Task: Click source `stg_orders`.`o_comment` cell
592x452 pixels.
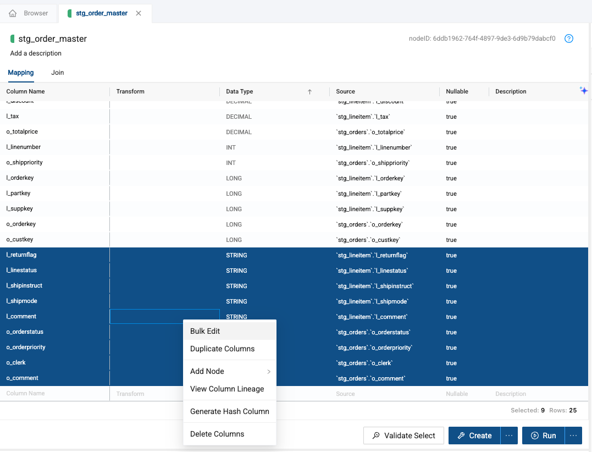Action: [x=370, y=378]
